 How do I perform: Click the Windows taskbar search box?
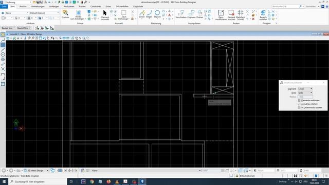[38, 181]
